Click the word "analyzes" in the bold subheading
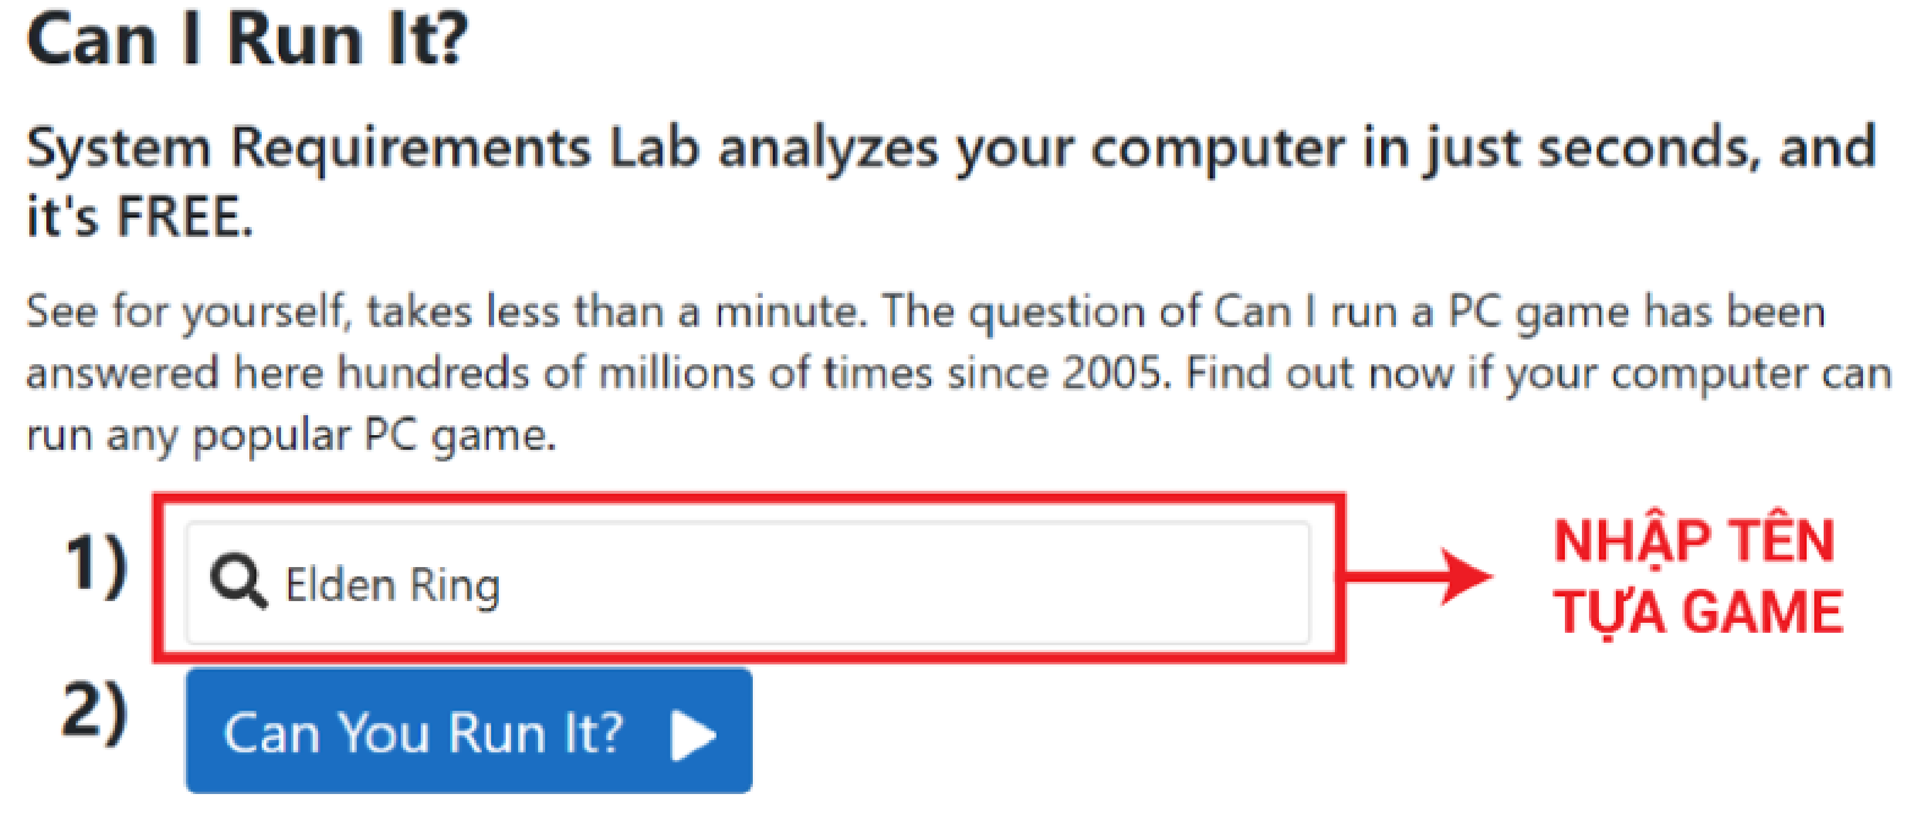The image size is (1907, 821). click(x=828, y=147)
